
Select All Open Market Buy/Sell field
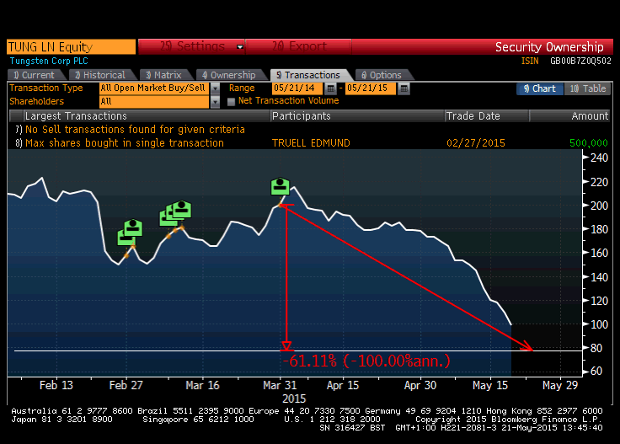(154, 88)
